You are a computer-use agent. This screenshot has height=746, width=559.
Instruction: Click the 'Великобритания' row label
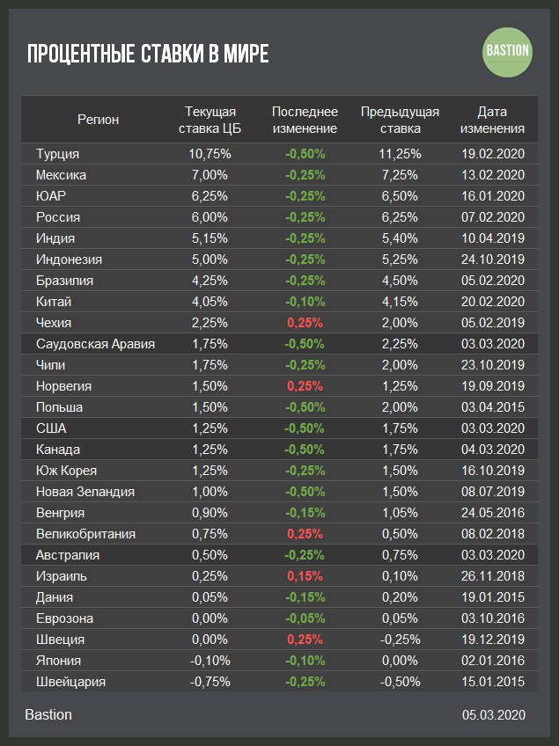coord(85,533)
